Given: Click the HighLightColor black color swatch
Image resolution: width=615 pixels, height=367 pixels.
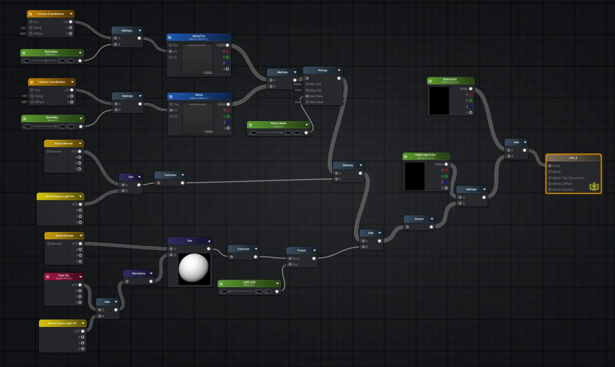Looking at the screenshot, I should pos(414,176).
